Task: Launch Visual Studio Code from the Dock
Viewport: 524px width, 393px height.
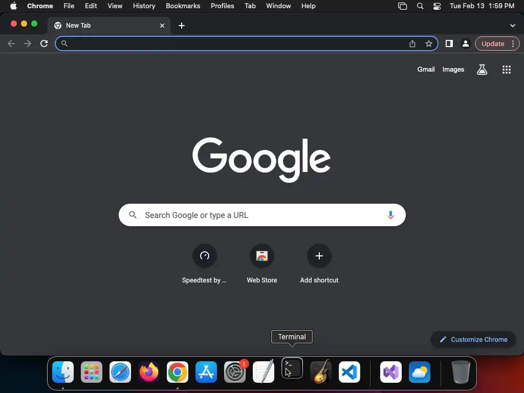Action: (x=349, y=372)
